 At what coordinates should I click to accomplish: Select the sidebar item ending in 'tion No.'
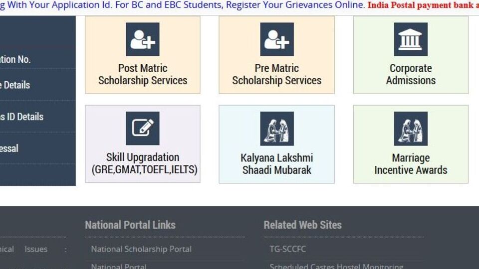pos(15,59)
